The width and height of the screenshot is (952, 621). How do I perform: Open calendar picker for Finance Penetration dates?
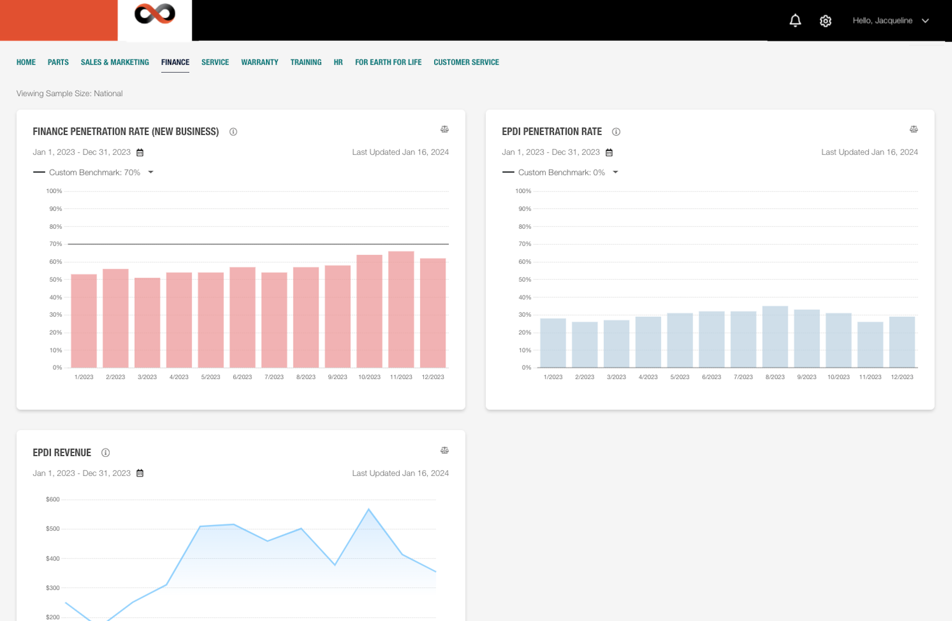[x=140, y=152]
